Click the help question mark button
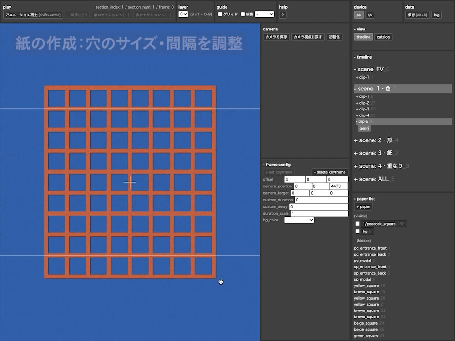 [283, 15]
